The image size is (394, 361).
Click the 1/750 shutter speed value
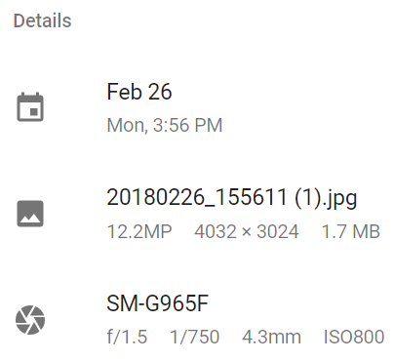(194, 337)
